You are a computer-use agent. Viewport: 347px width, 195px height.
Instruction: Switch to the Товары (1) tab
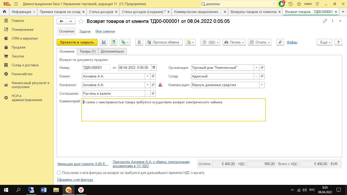pos(87,52)
